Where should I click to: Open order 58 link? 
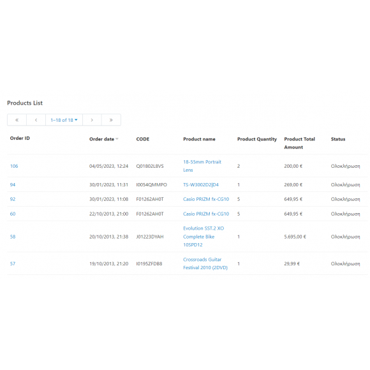(13, 237)
